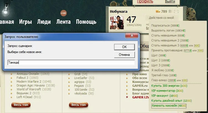
Task: Select Купить 300 энергии (1GG)
Action: point(169,86)
